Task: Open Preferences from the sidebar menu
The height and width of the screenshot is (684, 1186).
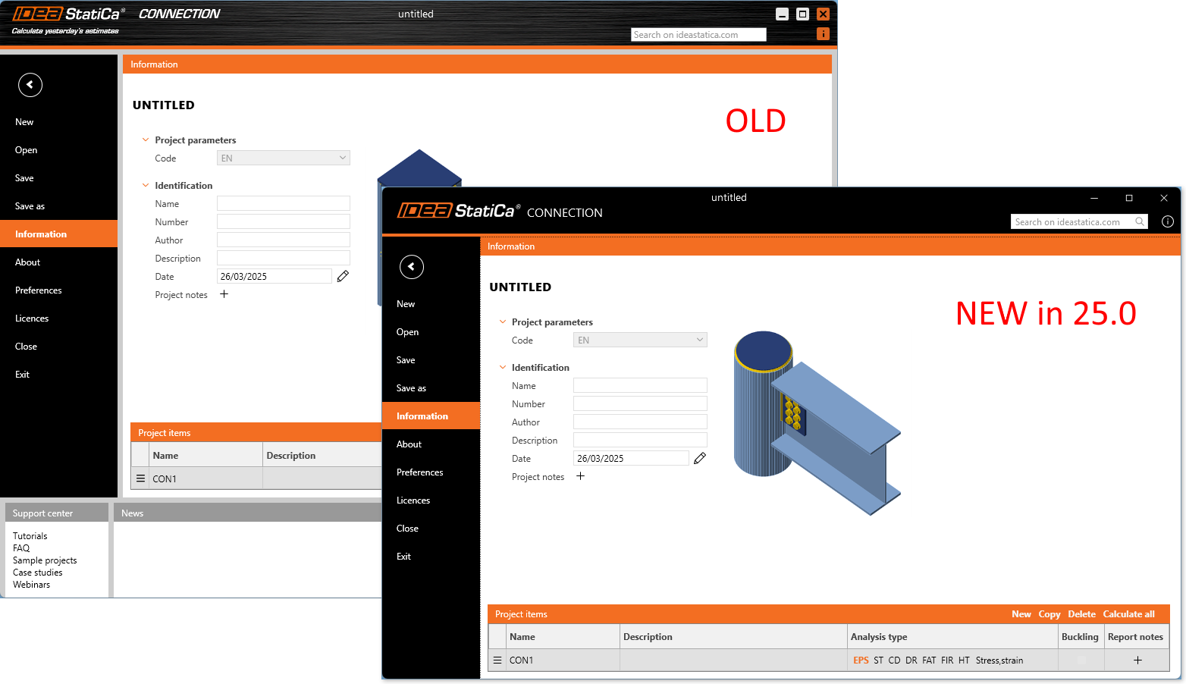Action: point(419,472)
